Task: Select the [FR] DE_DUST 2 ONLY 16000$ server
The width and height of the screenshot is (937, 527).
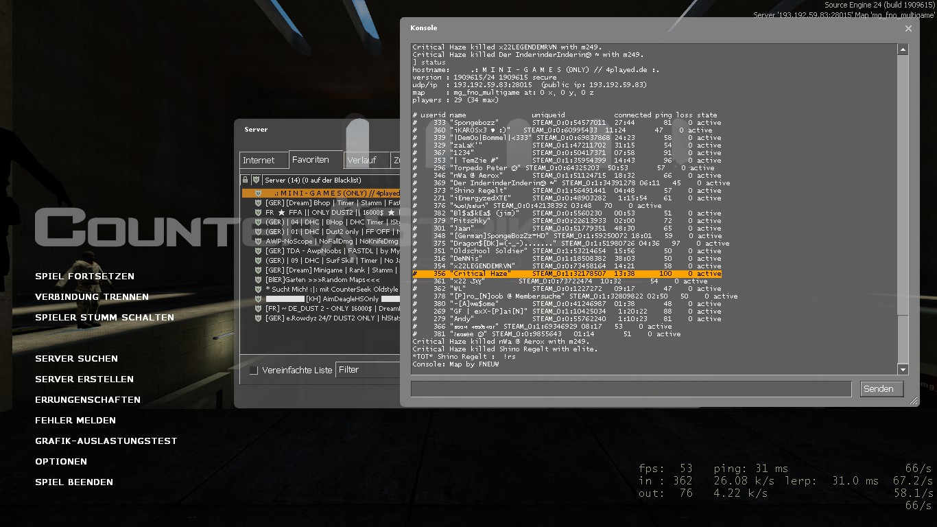Action: coord(321,309)
